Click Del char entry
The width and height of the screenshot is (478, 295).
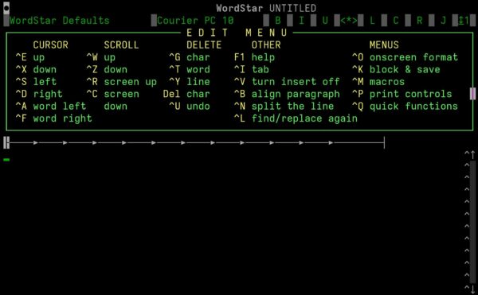186,94
